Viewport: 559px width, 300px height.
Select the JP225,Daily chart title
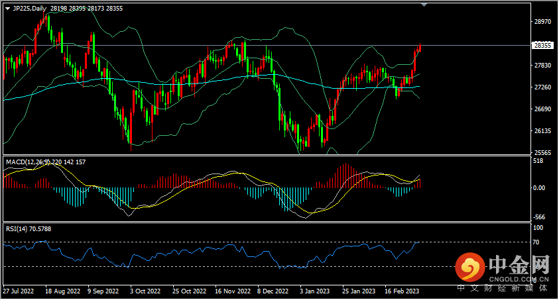tap(32, 8)
